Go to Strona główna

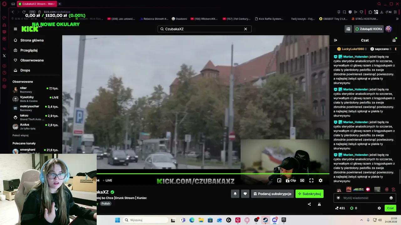pyautogui.click(x=29, y=40)
